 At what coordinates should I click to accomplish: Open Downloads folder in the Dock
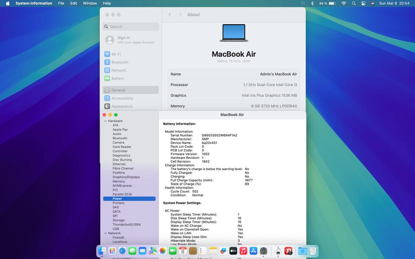pyautogui.click(x=303, y=250)
